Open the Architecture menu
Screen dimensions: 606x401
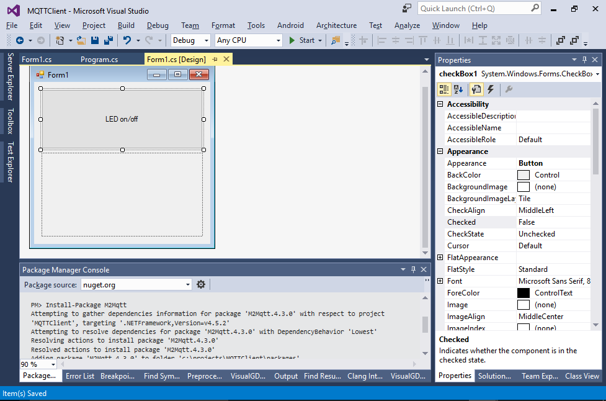(x=336, y=25)
